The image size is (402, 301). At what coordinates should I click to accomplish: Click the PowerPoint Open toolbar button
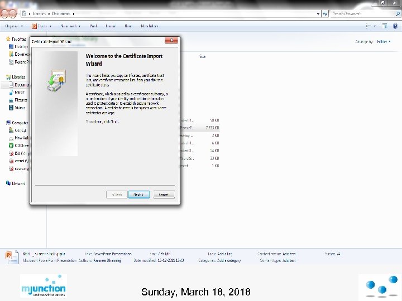click(x=40, y=26)
